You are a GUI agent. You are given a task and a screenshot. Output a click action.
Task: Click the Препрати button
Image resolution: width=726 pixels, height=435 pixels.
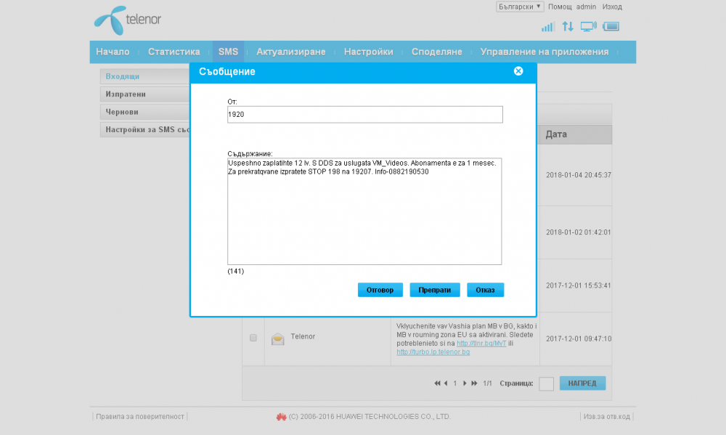pos(435,290)
